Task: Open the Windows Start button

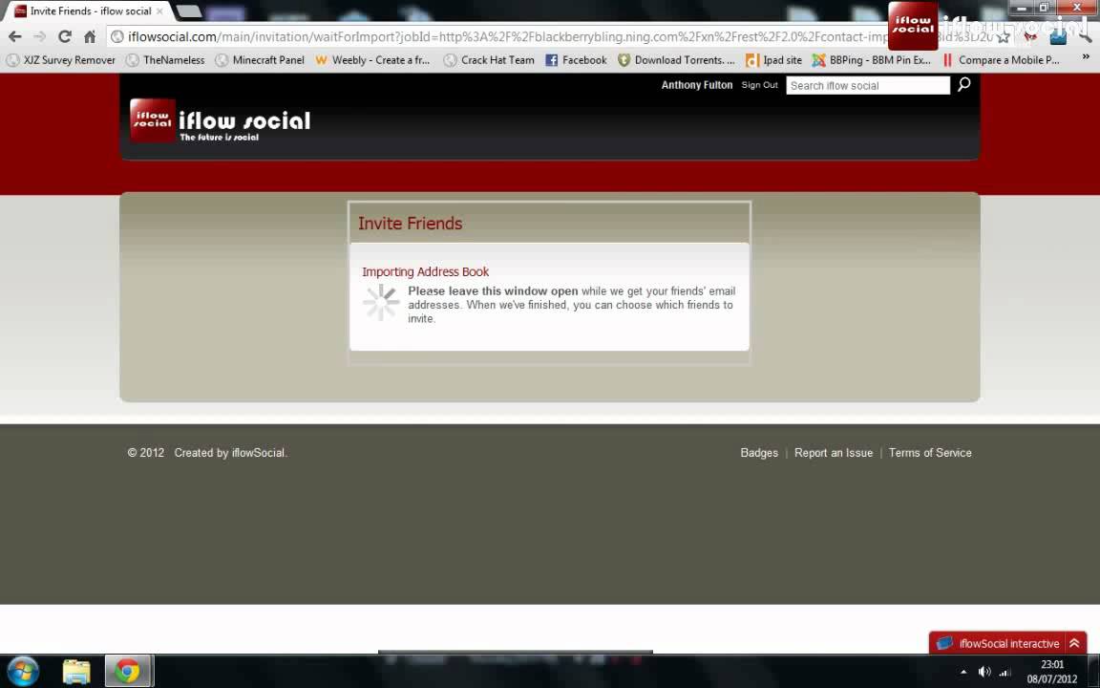Action: coord(23,671)
